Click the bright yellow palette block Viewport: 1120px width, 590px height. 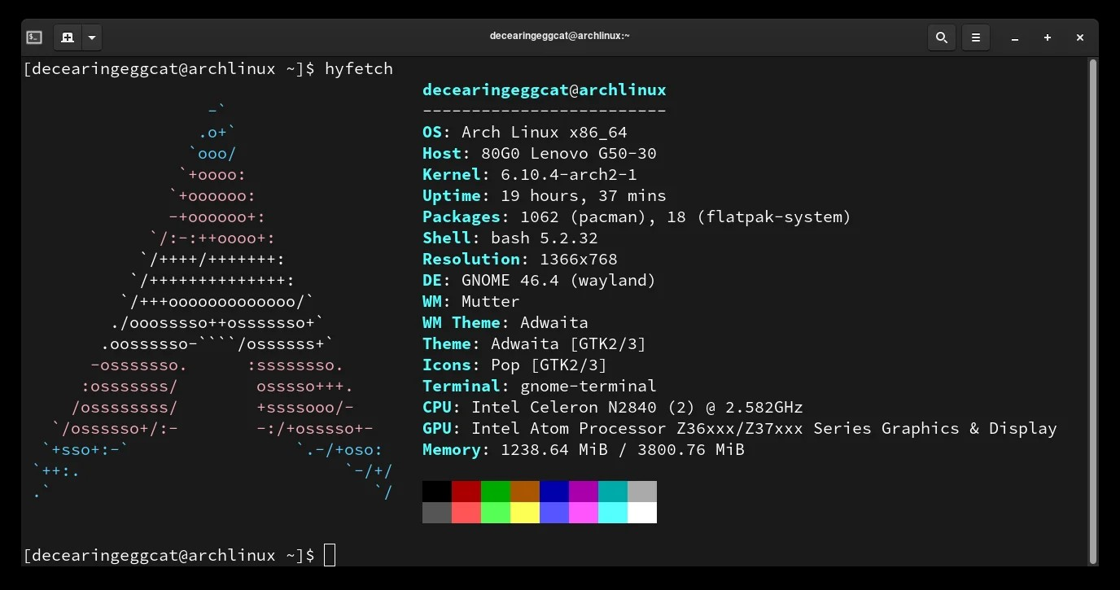(525, 513)
